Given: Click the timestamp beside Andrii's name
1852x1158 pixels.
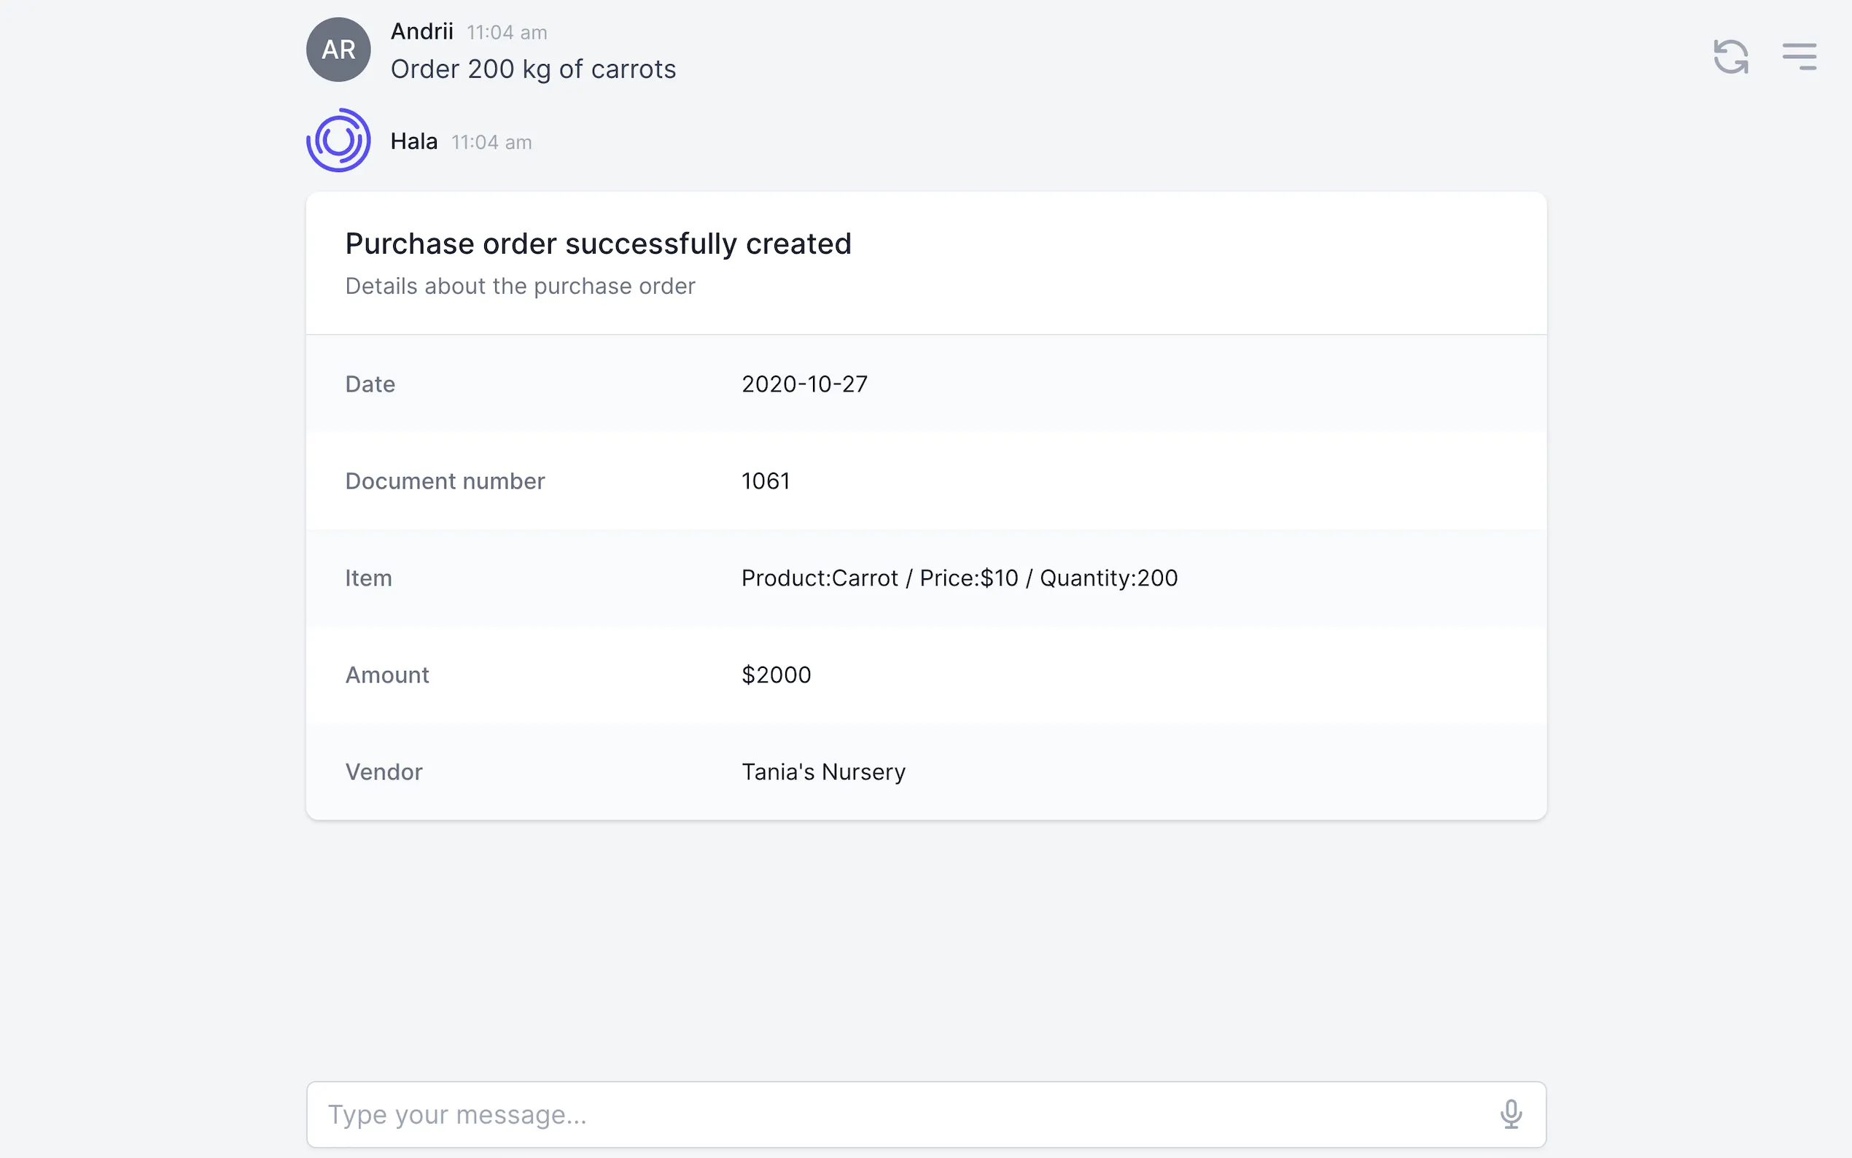Looking at the screenshot, I should [x=507, y=33].
